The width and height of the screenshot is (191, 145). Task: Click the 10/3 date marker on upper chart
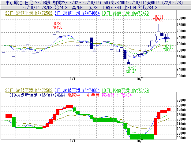140,79
